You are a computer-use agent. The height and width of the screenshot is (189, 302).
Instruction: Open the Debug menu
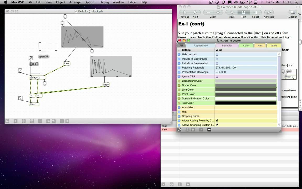[x=104, y=2]
